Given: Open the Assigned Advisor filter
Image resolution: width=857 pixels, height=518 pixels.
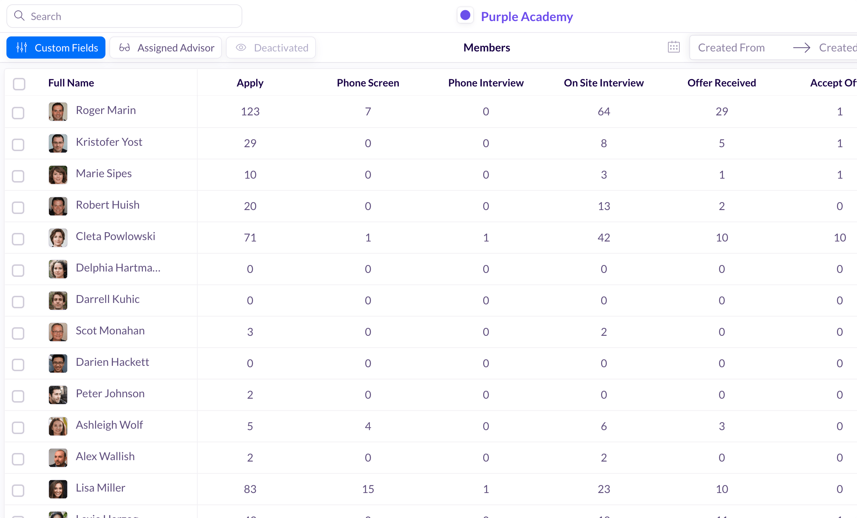Looking at the screenshot, I should pyautogui.click(x=176, y=47).
